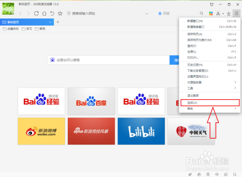
Task: Click the scissors screenshot tool icon
Action: [218, 14]
